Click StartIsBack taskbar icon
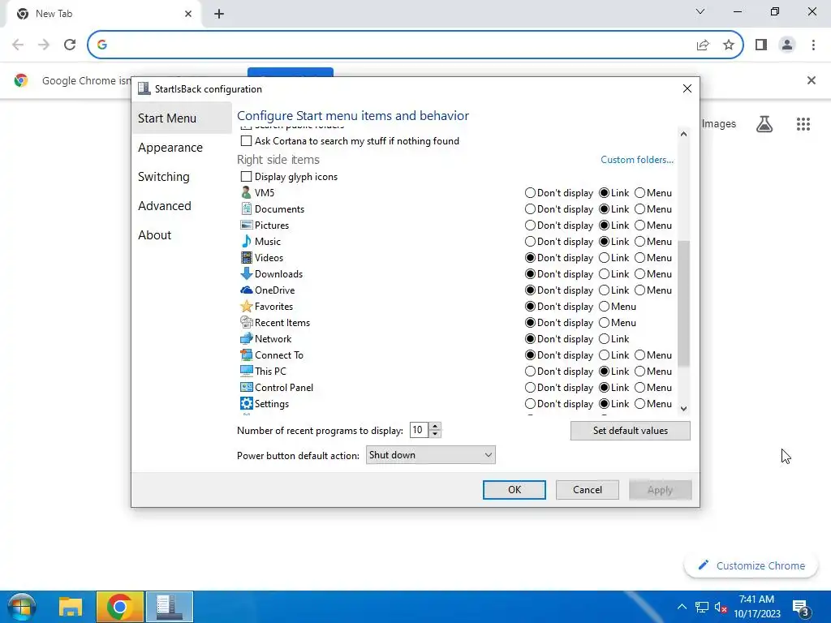 tap(170, 607)
